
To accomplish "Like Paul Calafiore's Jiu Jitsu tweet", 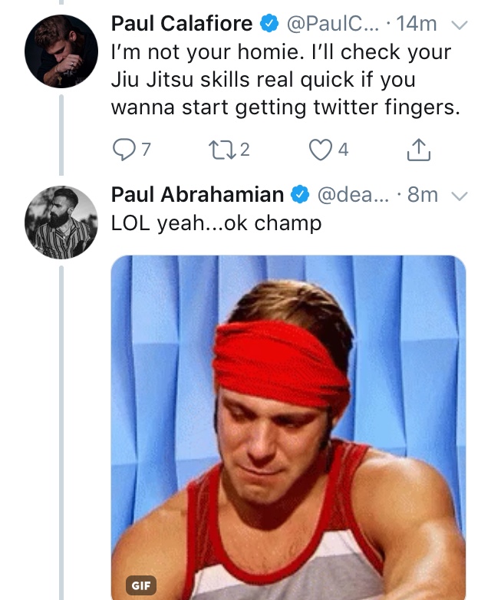I will [320, 150].
